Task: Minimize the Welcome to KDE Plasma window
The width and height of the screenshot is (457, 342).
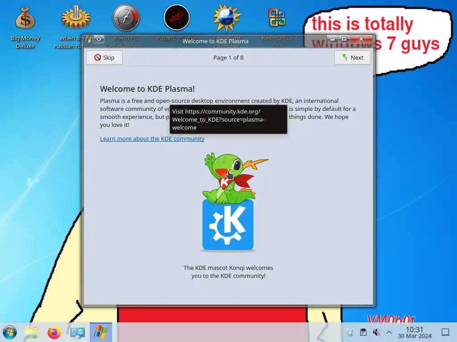Action: [x=332, y=39]
